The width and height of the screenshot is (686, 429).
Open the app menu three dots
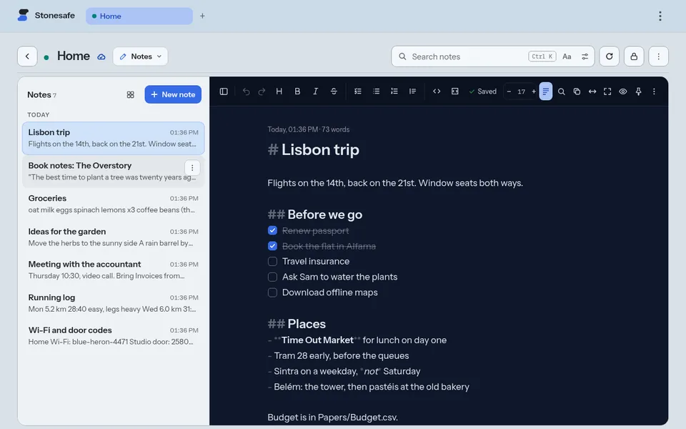[660, 16]
